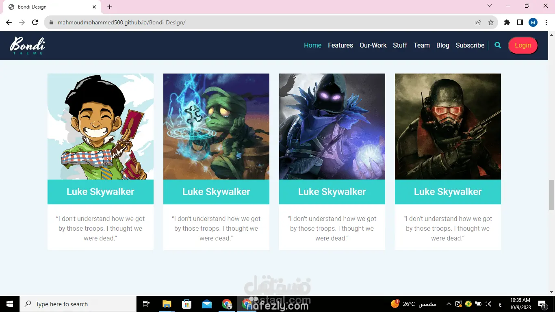Open the Chrome extensions puzzle icon
555x312 pixels.
click(507, 22)
